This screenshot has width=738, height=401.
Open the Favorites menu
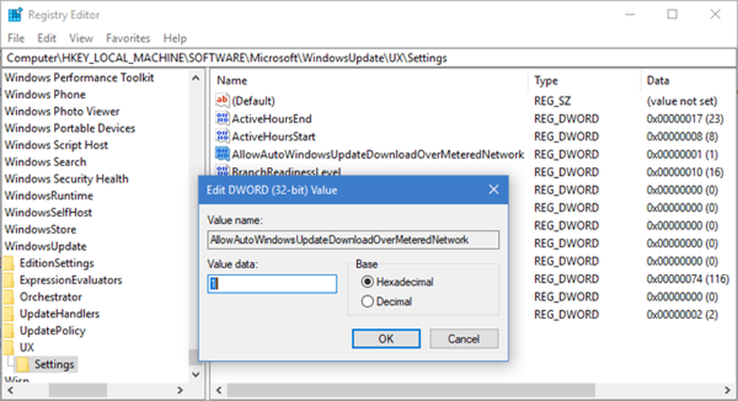(128, 38)
